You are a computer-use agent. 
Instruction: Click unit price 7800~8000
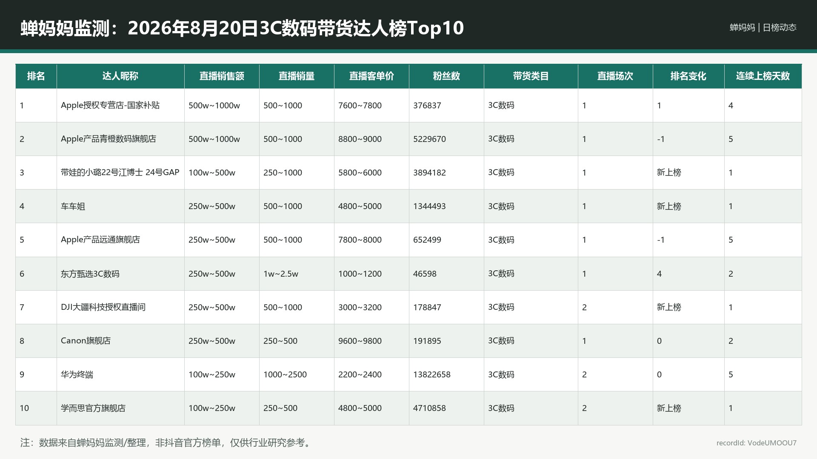(x=360, y=240)
